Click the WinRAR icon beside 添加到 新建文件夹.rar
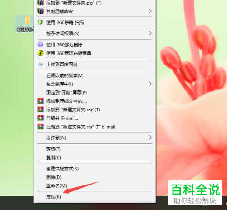This screenshot has width=227, height=210. tap(40, 110)
